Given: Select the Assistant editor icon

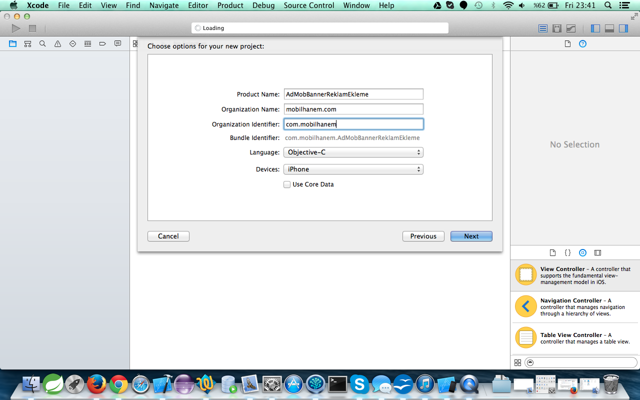Looking at the screenshot, I should (x=557, y=28).
